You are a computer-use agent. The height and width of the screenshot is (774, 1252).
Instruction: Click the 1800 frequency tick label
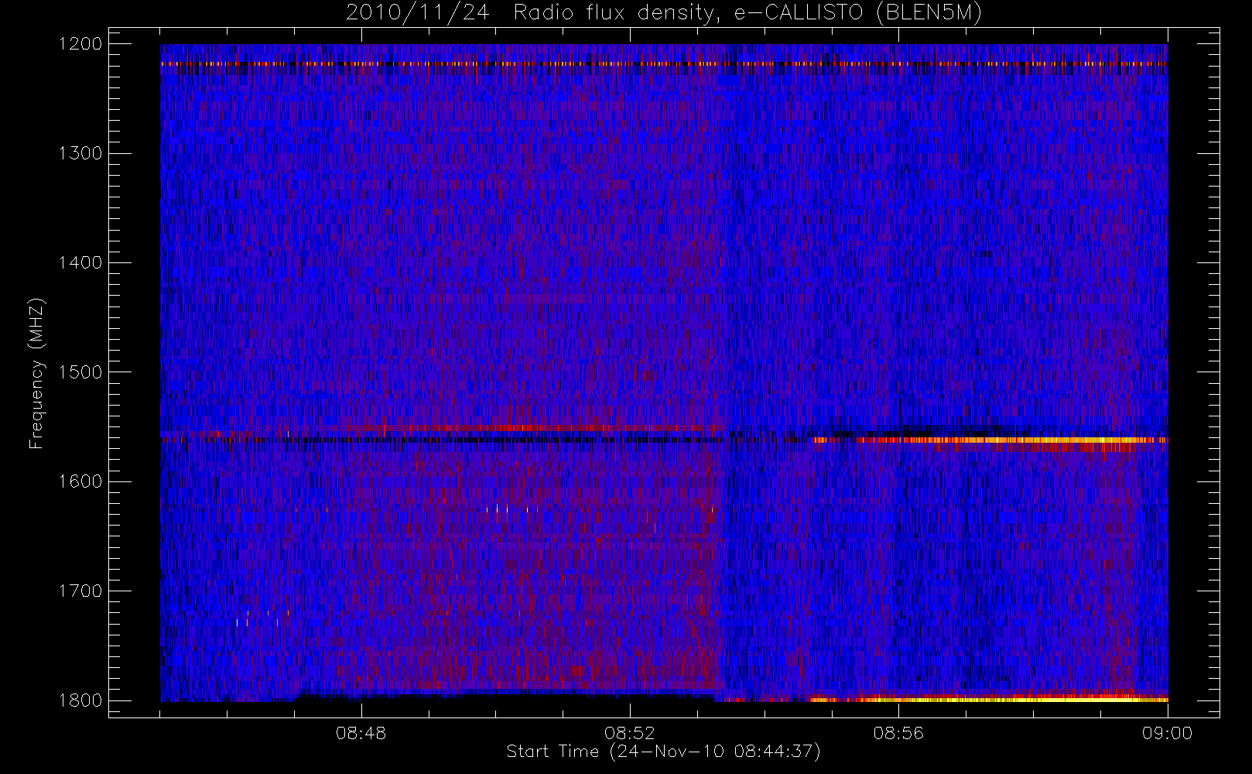tap(80, 700)
